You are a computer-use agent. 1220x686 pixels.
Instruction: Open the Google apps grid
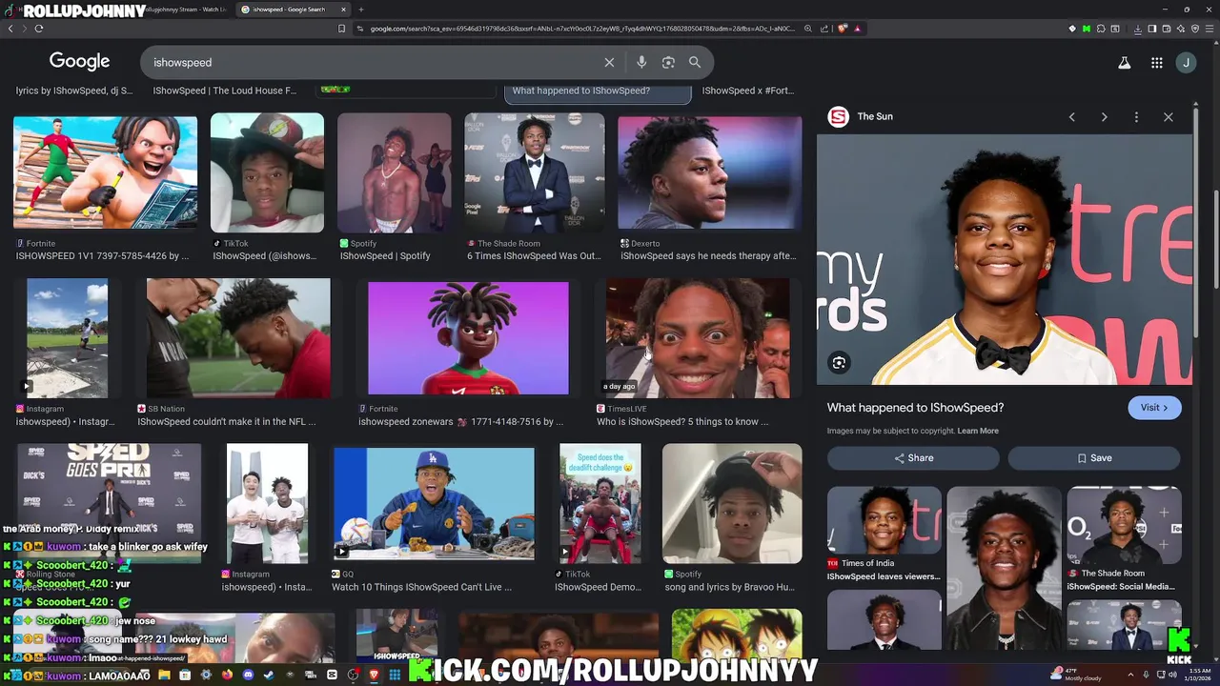[x=1156, y=63]
